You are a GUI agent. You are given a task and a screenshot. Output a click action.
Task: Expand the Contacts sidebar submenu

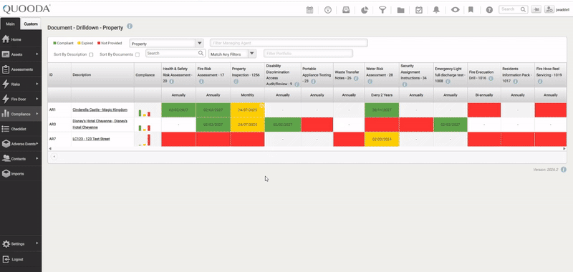[x=37, y=159]
